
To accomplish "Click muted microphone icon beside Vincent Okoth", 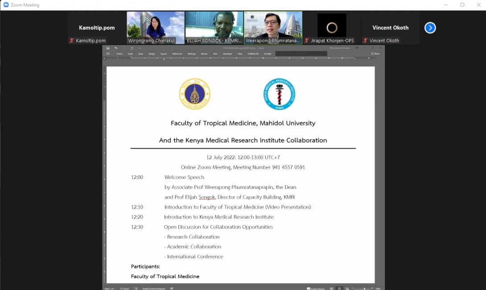I will 365,40.
